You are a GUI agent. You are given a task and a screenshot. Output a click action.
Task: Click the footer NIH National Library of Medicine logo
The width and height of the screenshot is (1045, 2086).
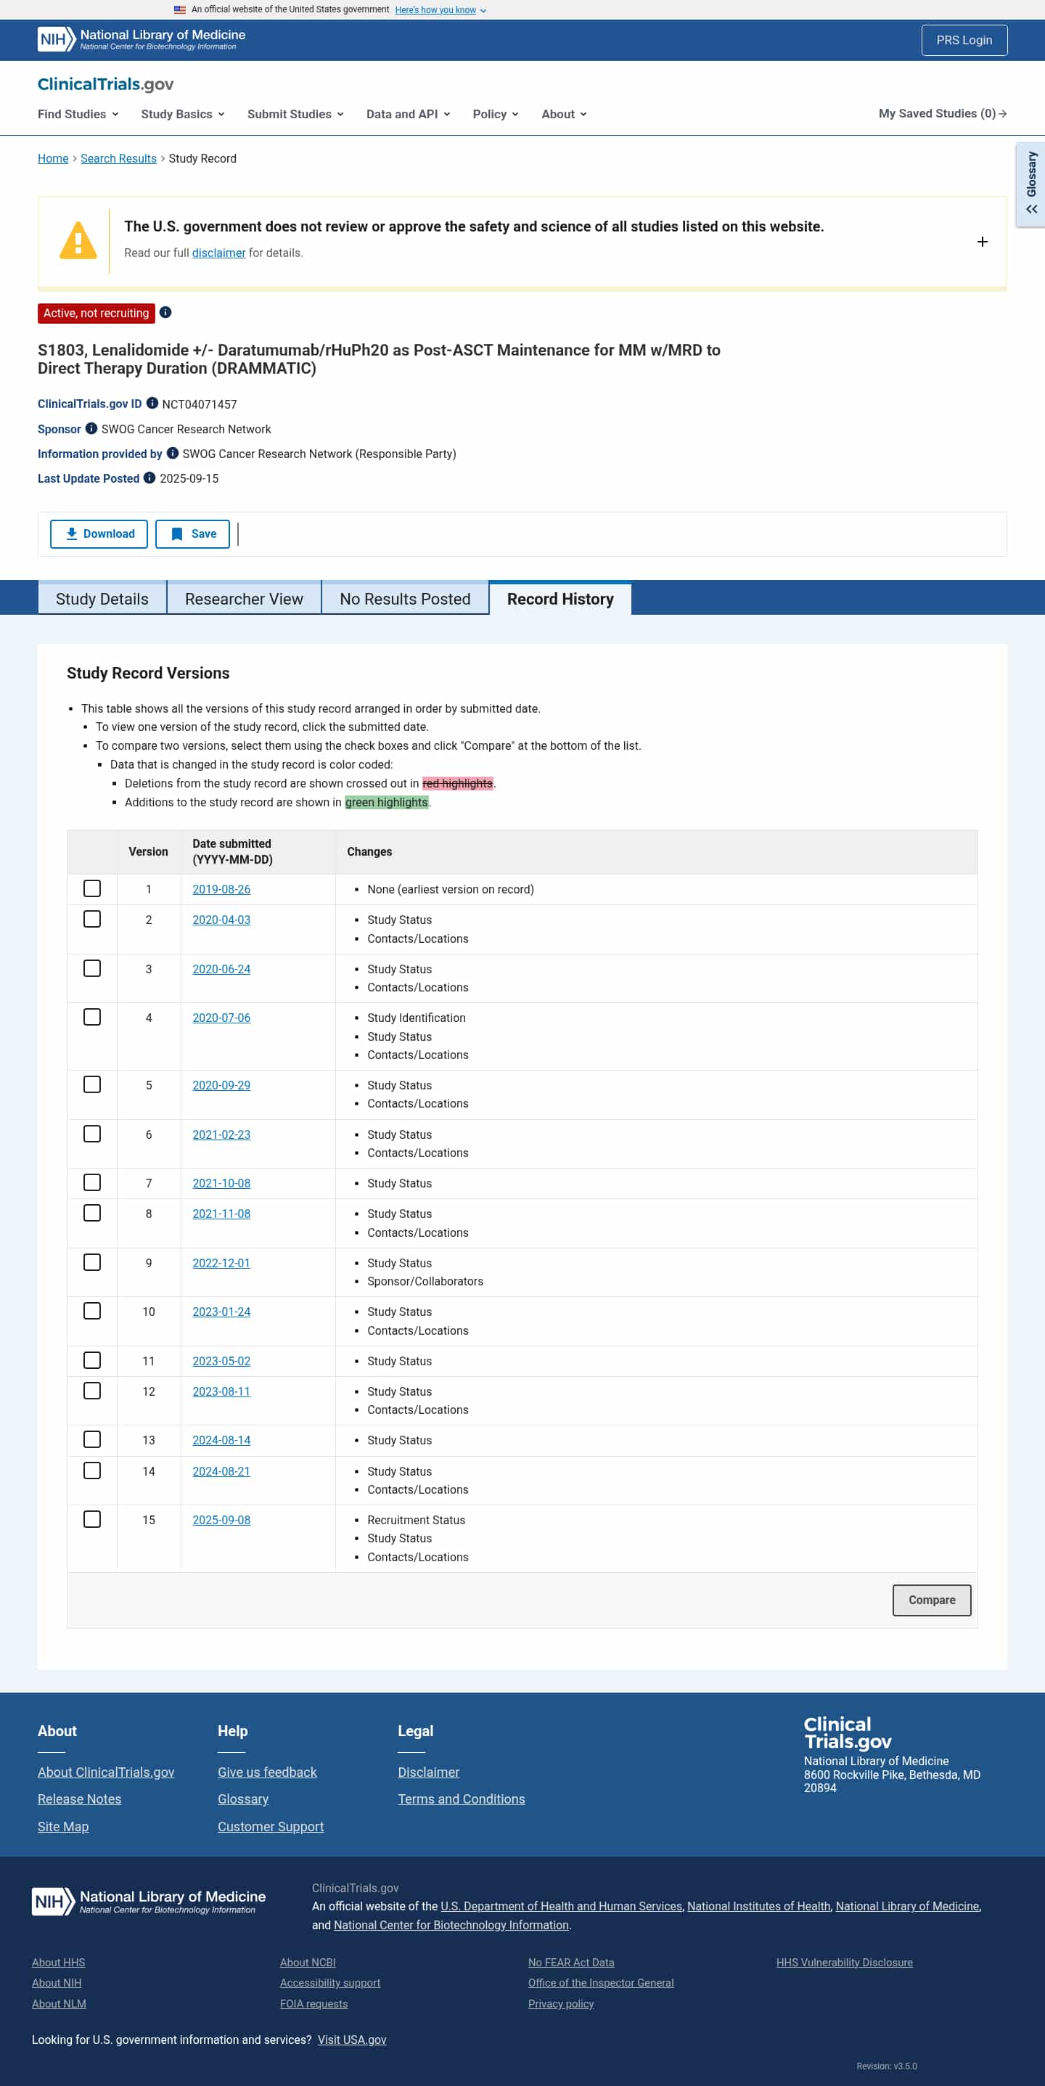click(x=149, y=1901)
